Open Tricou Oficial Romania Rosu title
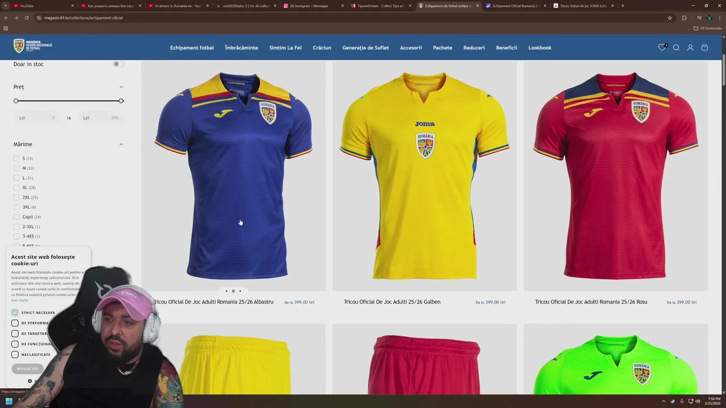Image resolution: width=726 pixels, height=408 pixels. click(591, 302)
